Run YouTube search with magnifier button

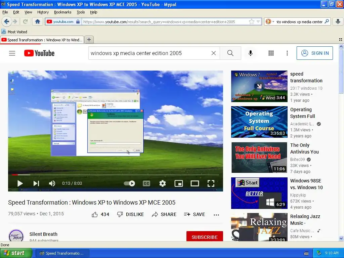(230, 53)
